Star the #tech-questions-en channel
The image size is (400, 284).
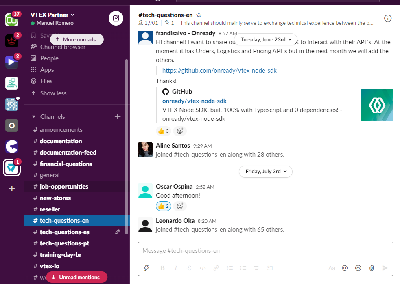(x=199, y=15)
